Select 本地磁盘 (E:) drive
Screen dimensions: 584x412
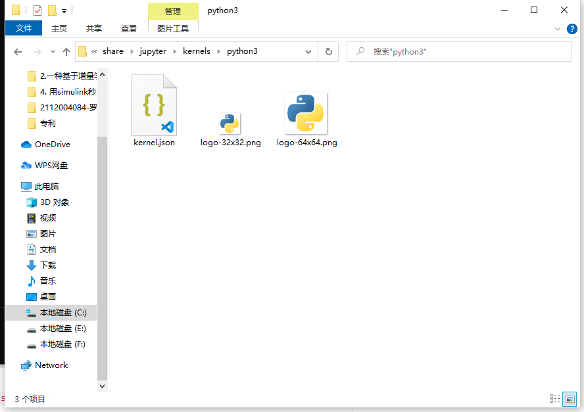(57, 329)
